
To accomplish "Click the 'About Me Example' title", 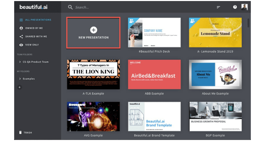I will 215,93.
